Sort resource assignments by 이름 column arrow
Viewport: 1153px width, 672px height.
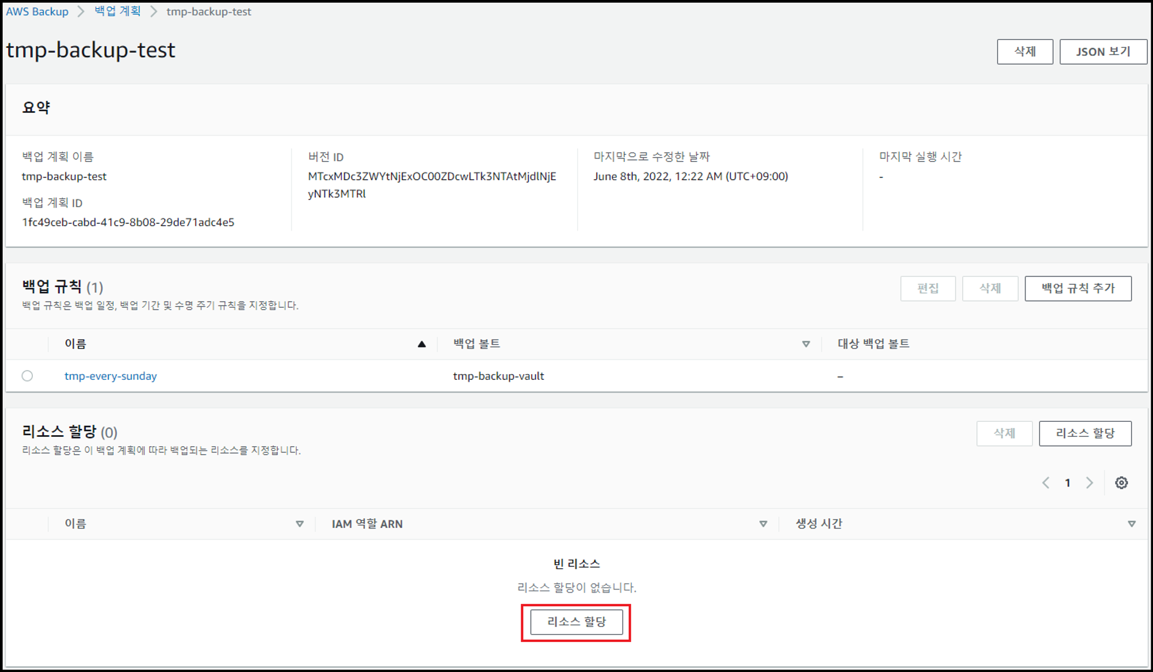pyautogui.click(x=299, y=524)
